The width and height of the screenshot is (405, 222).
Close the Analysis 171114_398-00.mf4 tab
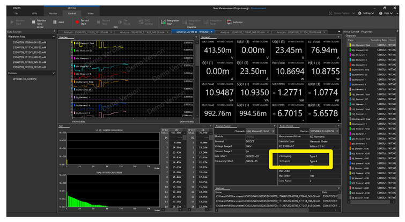pos(324,32)
